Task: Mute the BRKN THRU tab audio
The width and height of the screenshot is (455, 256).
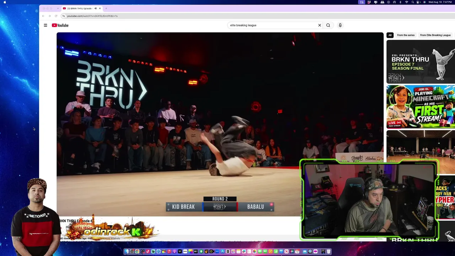Action: tap(95, 8)
